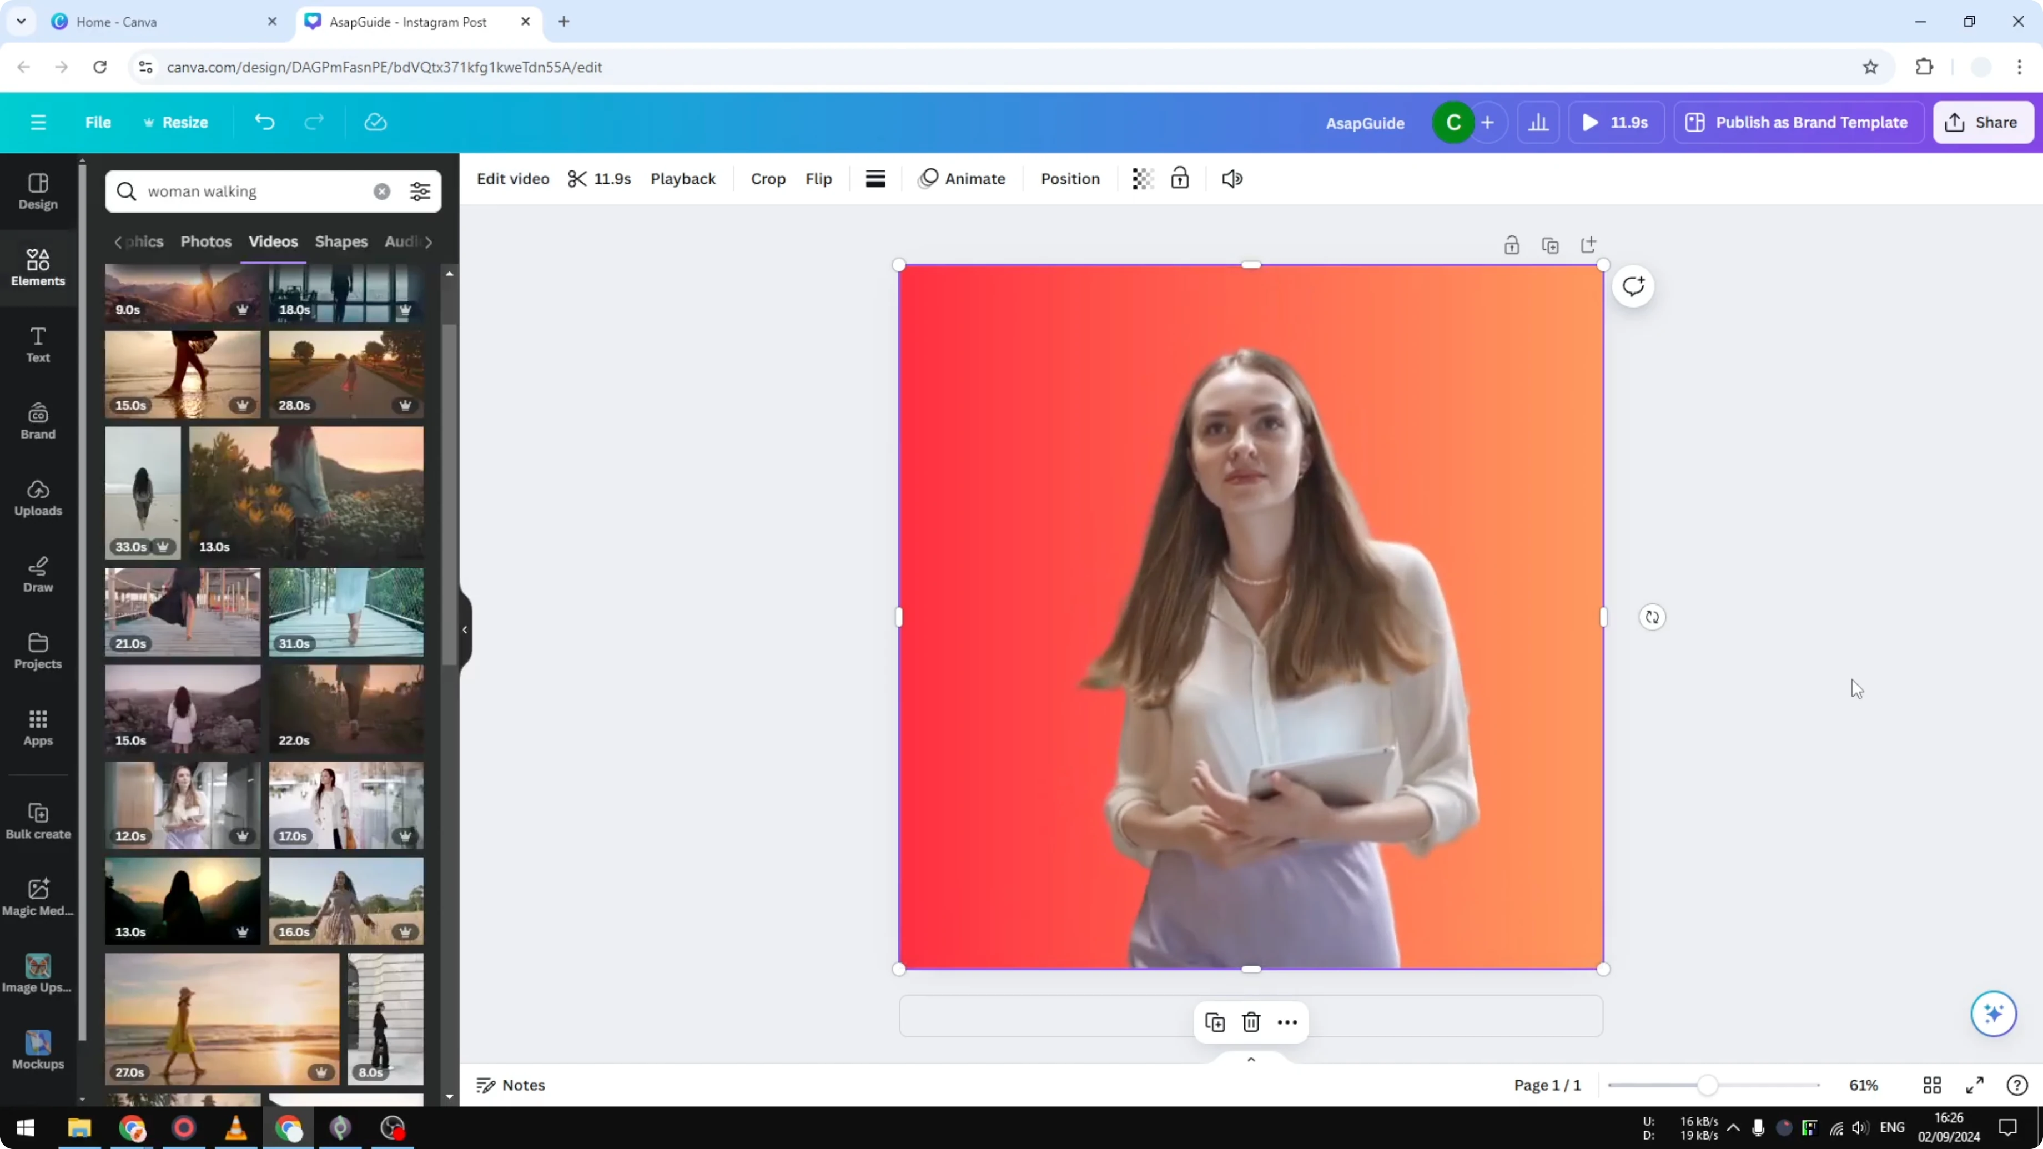Open the help question mark icon
The image size is (2043, 1149).
2017,1085
